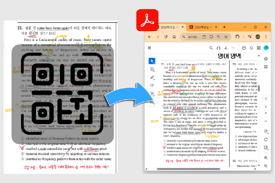Download the PDF with the download icon

[226, 48]
